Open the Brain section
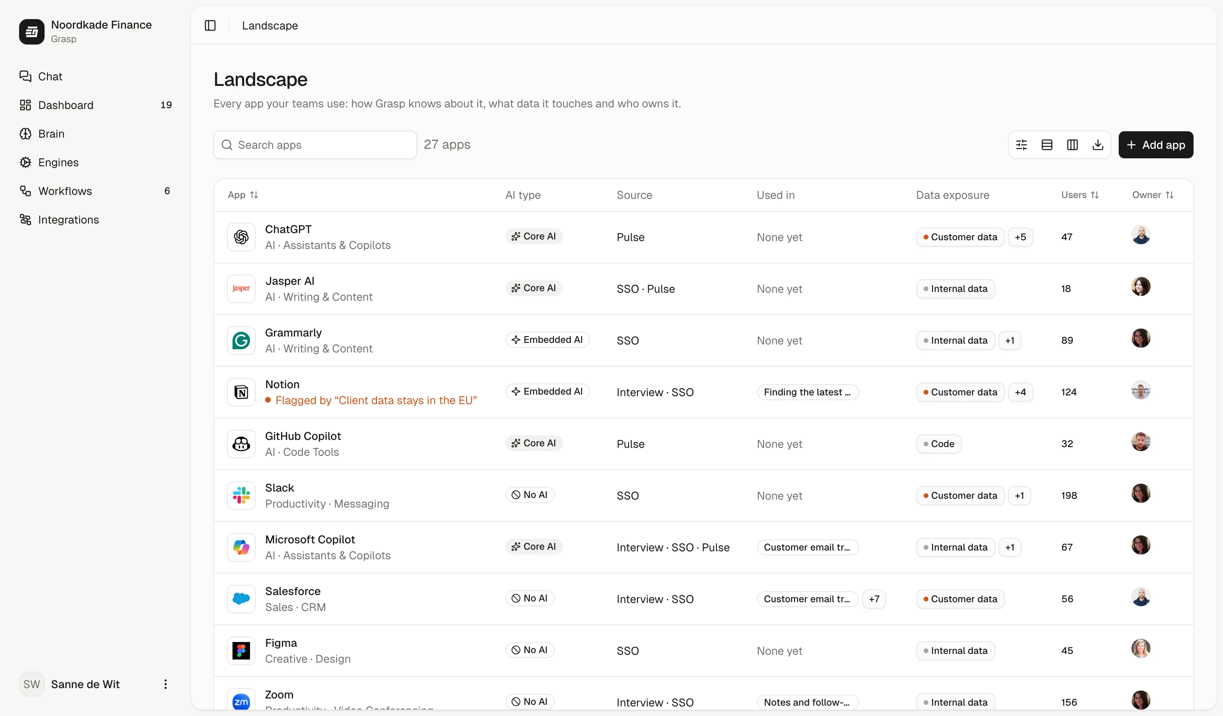This screenshot has width=1223, height=716. (96, 134)
